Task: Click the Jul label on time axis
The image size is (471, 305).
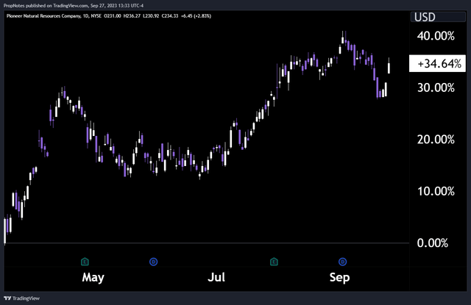Action: tap(216, 278)
